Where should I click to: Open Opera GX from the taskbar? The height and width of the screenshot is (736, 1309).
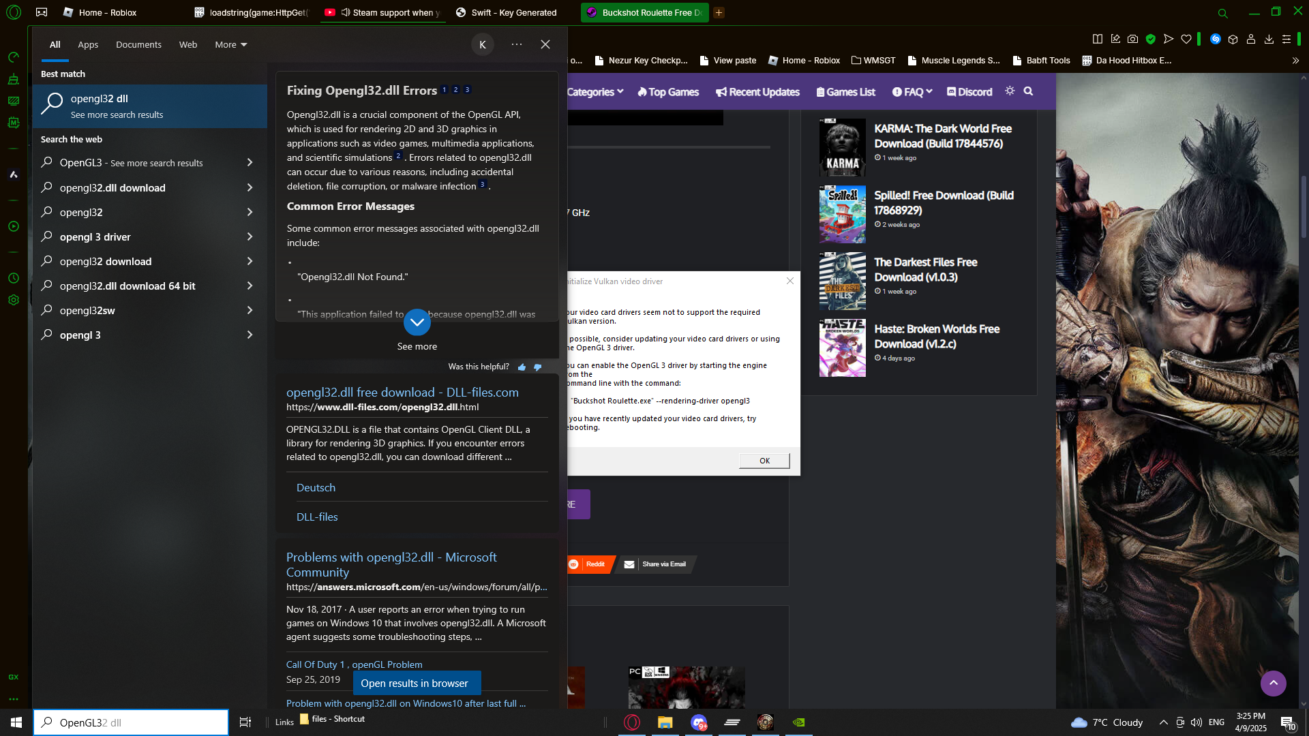point(632,722)
